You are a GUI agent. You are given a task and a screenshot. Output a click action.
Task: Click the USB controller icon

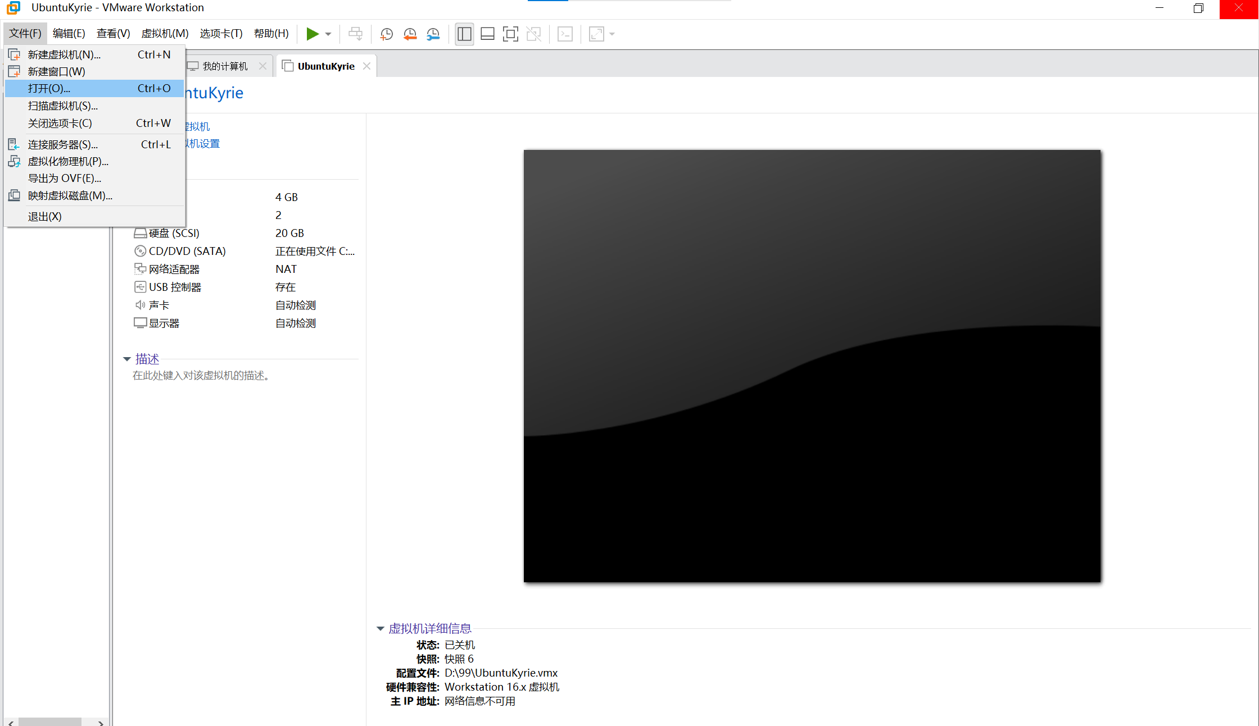[140, 287]
